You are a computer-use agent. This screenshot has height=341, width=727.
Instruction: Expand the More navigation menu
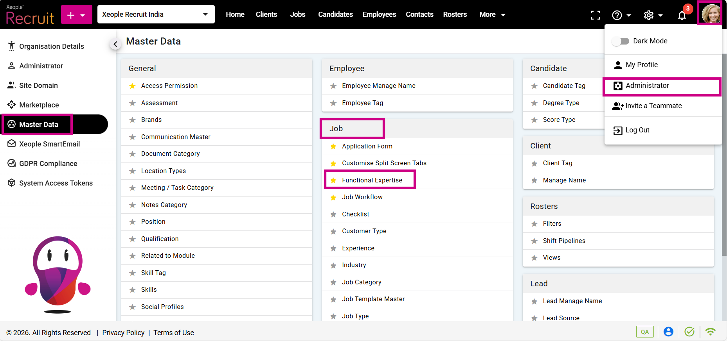pyautogui.click(x=492, y=14)
